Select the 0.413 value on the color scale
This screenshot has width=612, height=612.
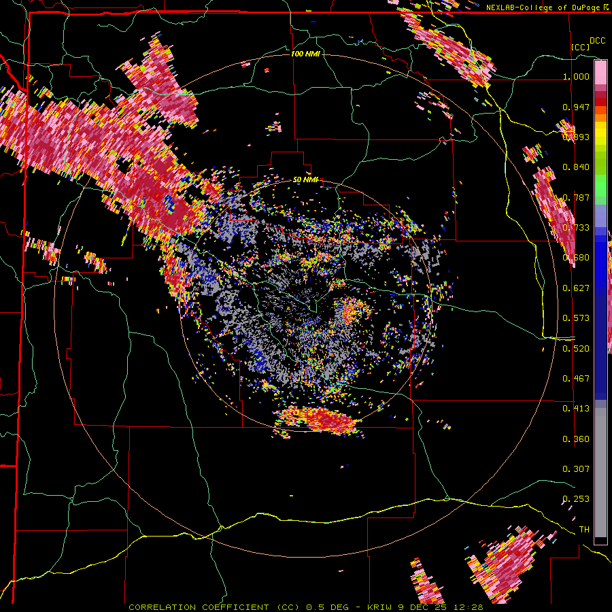[x=576, y=408]
